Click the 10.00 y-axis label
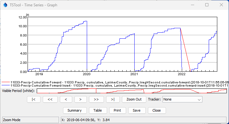This screenshot has height=124, width=229. pyautogui.click(x=22, y=26)
